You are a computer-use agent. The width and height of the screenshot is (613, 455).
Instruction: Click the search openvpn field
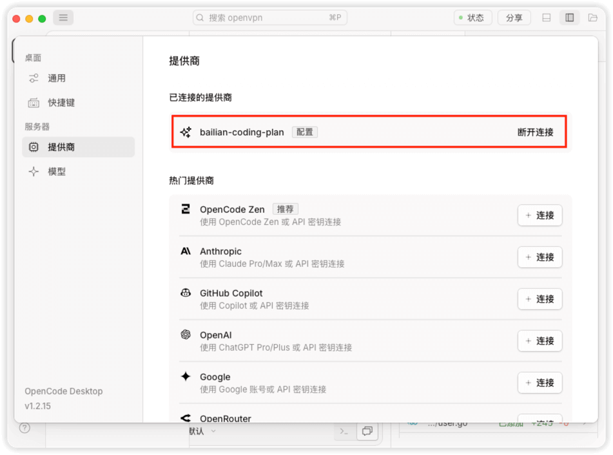tap(269, 17)
